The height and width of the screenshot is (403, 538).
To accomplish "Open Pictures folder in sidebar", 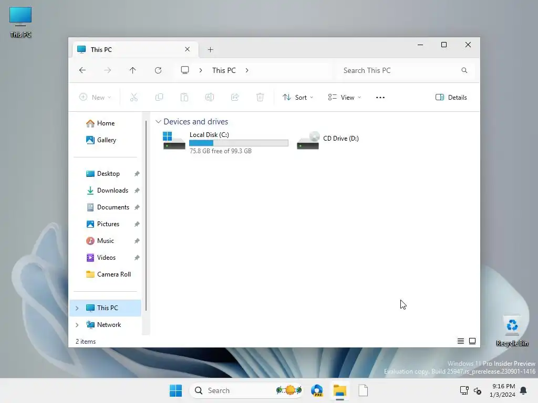I will (108, 224).
